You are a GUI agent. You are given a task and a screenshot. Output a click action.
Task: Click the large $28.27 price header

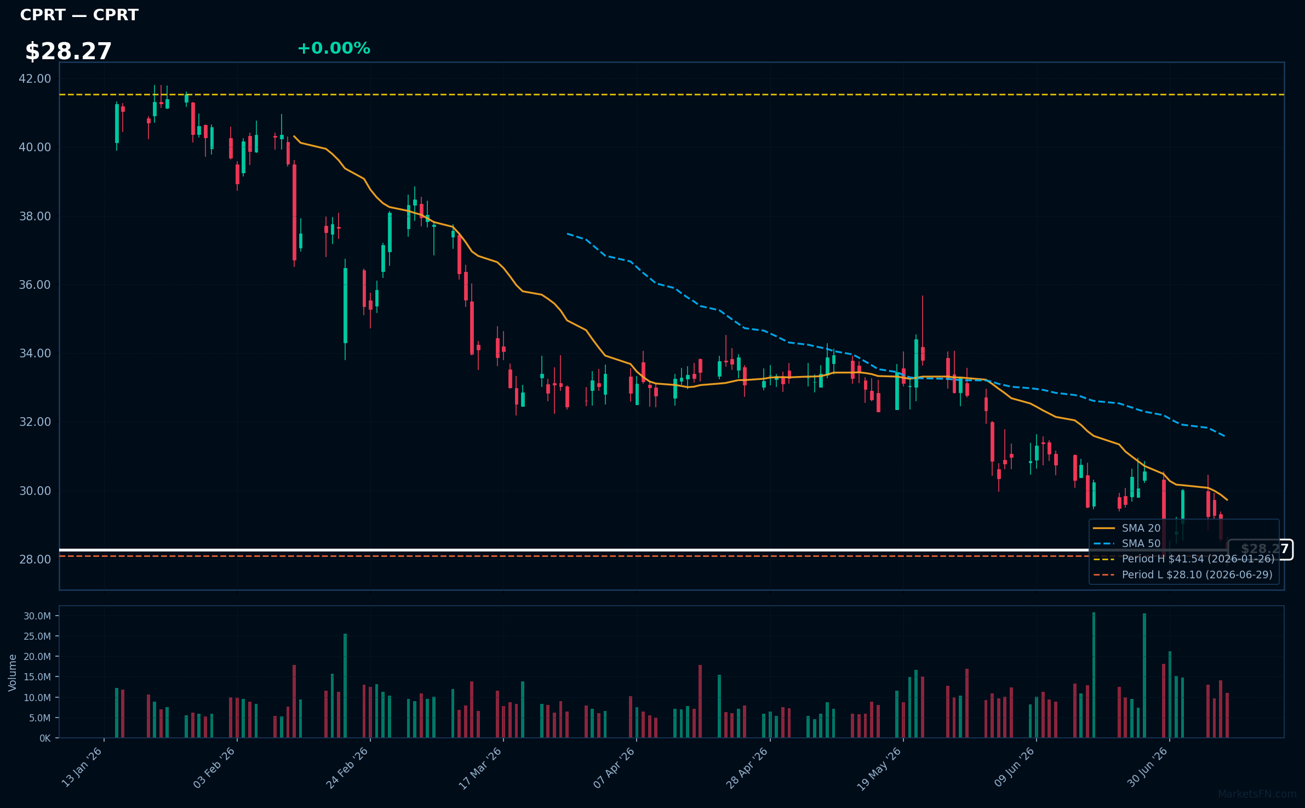pyautogui.click(x=68, y=51)
